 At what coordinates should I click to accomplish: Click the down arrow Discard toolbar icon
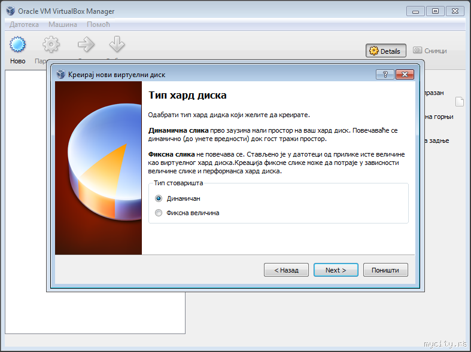click(117, 44)
